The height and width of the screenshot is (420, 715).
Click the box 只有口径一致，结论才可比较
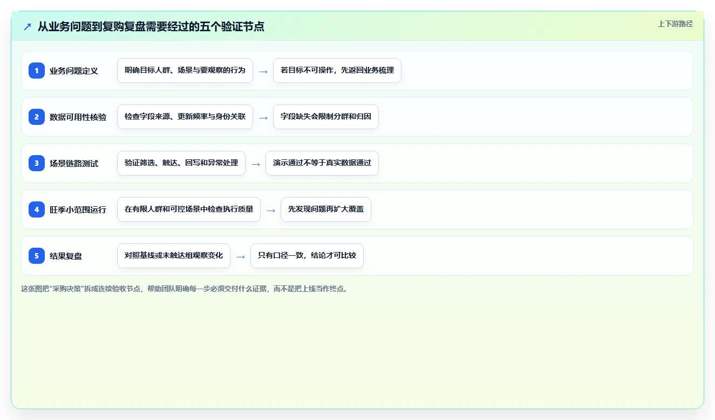click(x=307, y=256)
